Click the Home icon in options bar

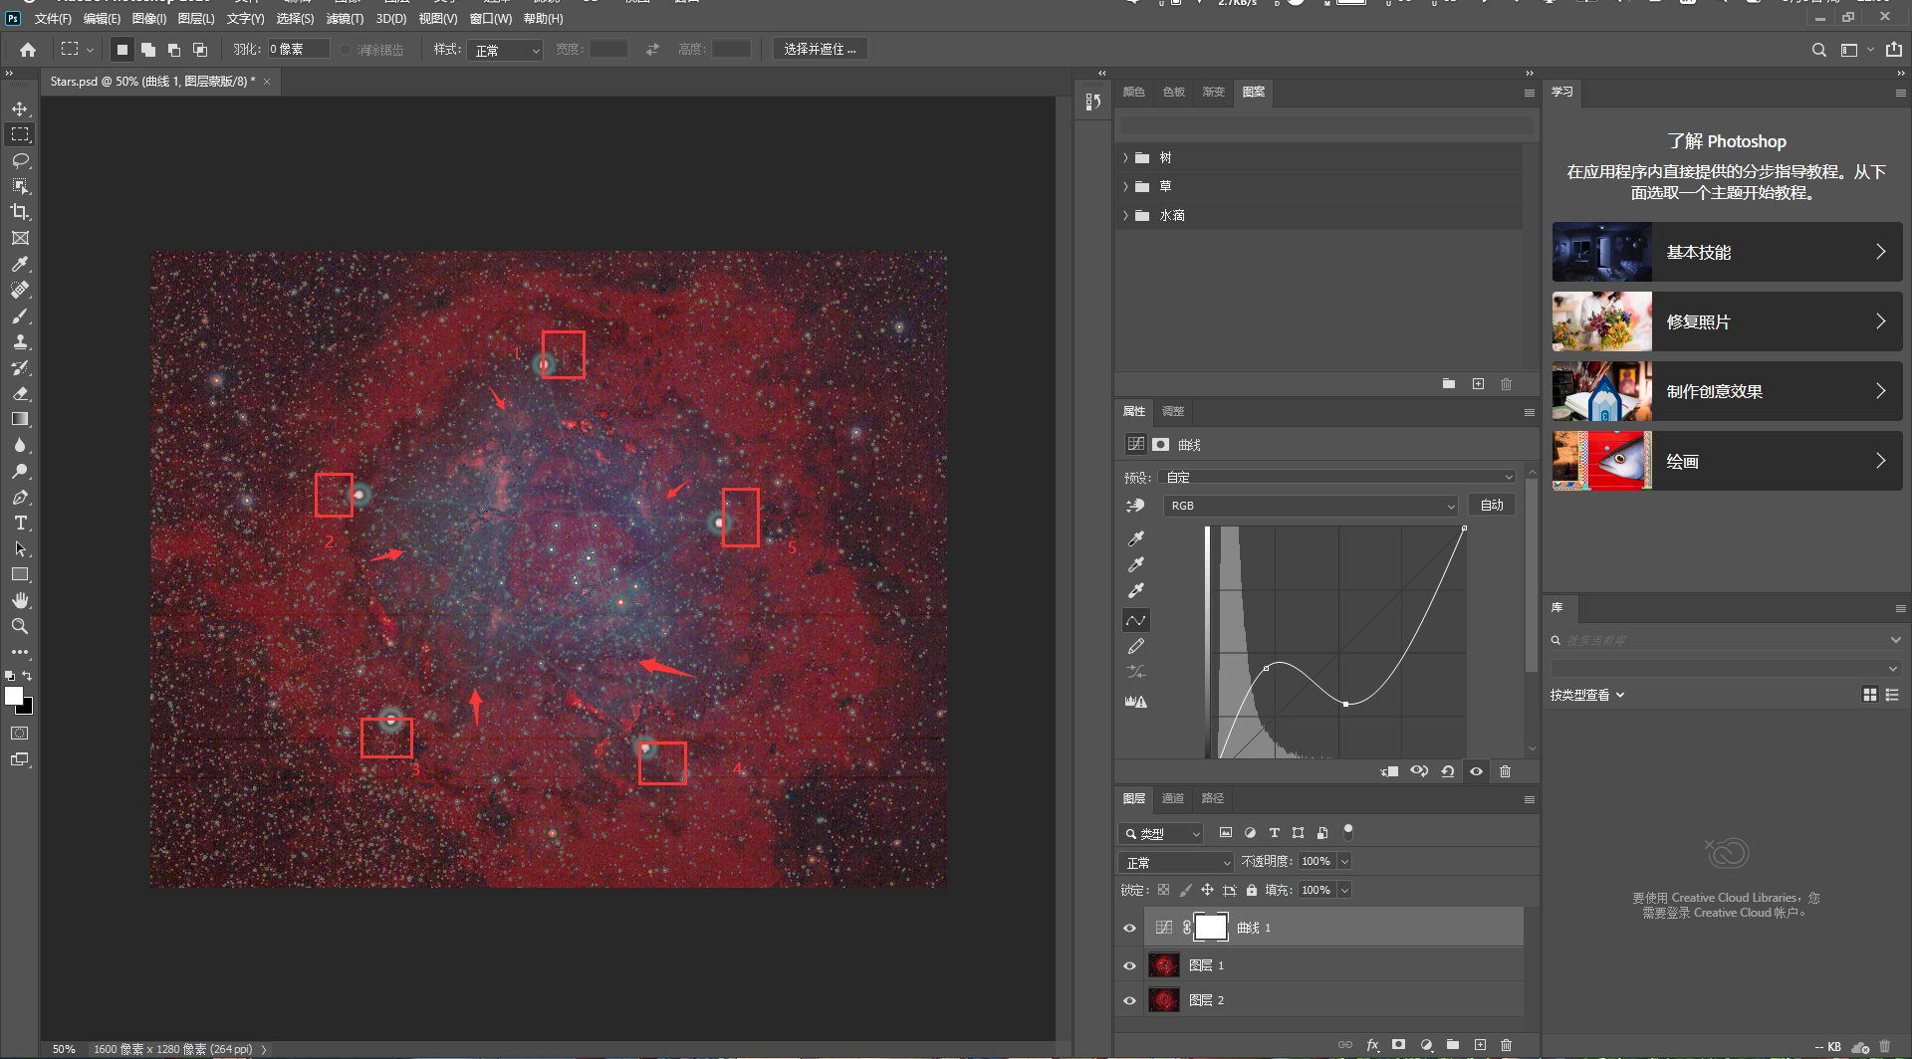28,50
